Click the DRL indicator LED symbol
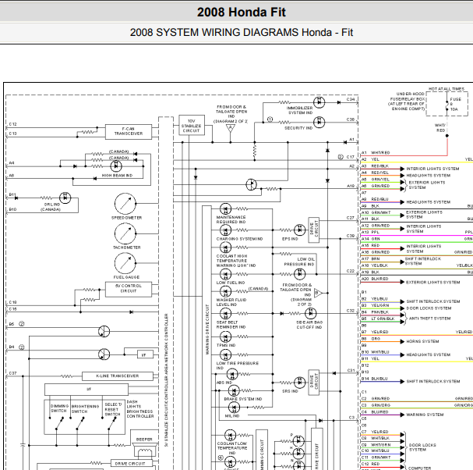Image resolution: width=473 pixels, height=470 pixels. (x=65, y=198)
